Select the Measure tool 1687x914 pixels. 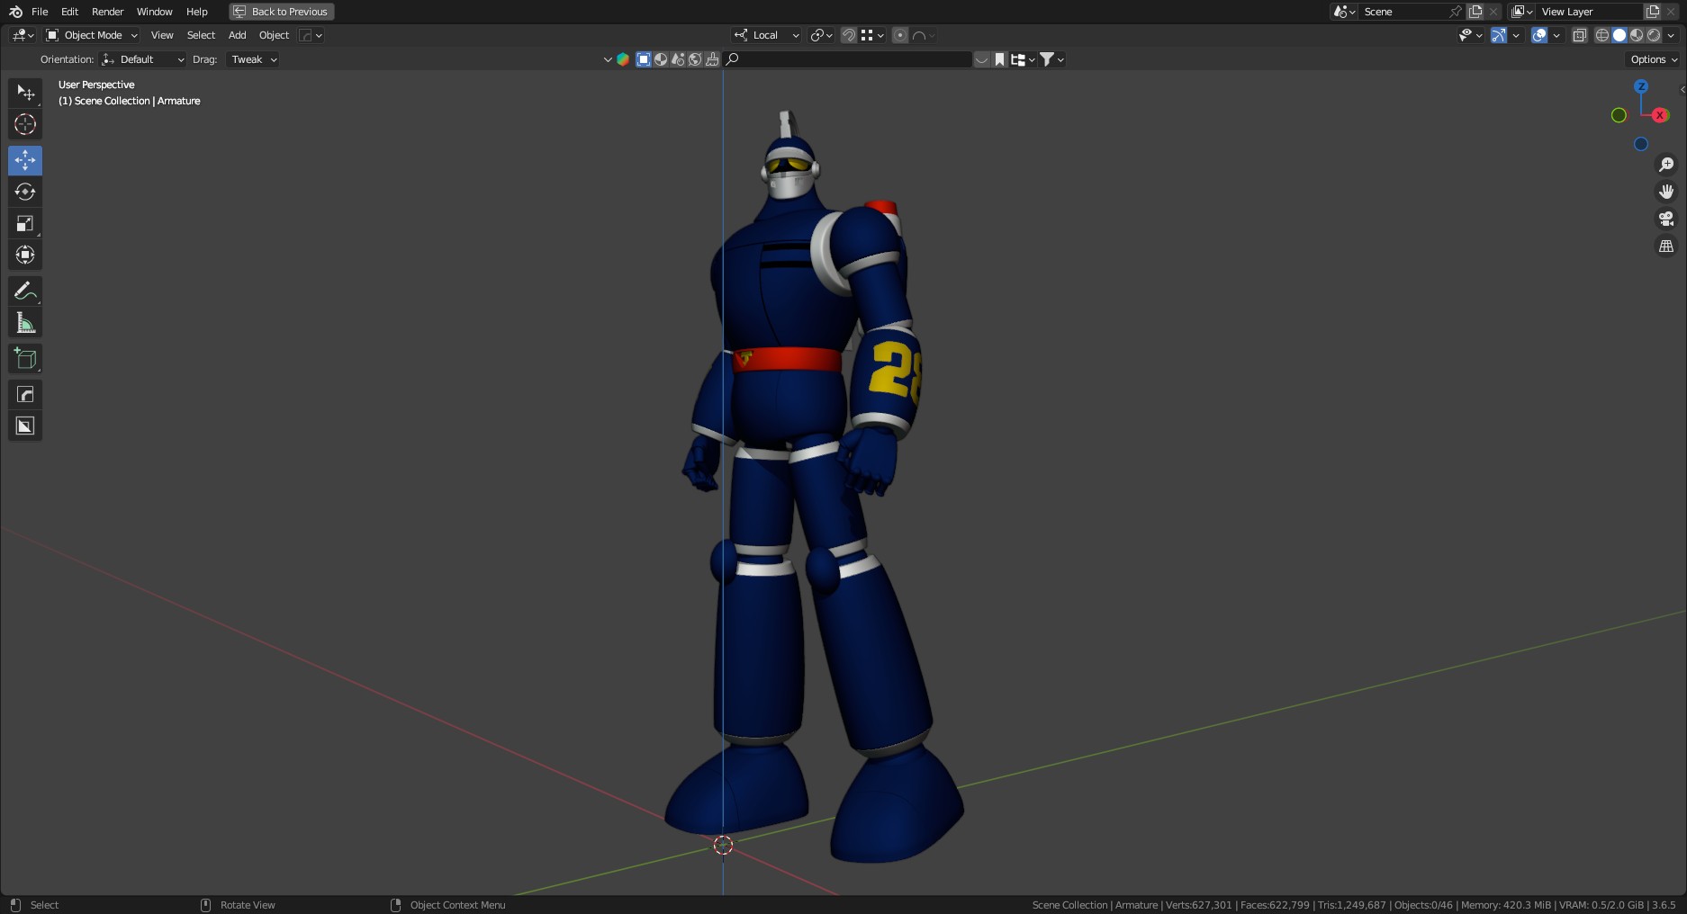25,323
